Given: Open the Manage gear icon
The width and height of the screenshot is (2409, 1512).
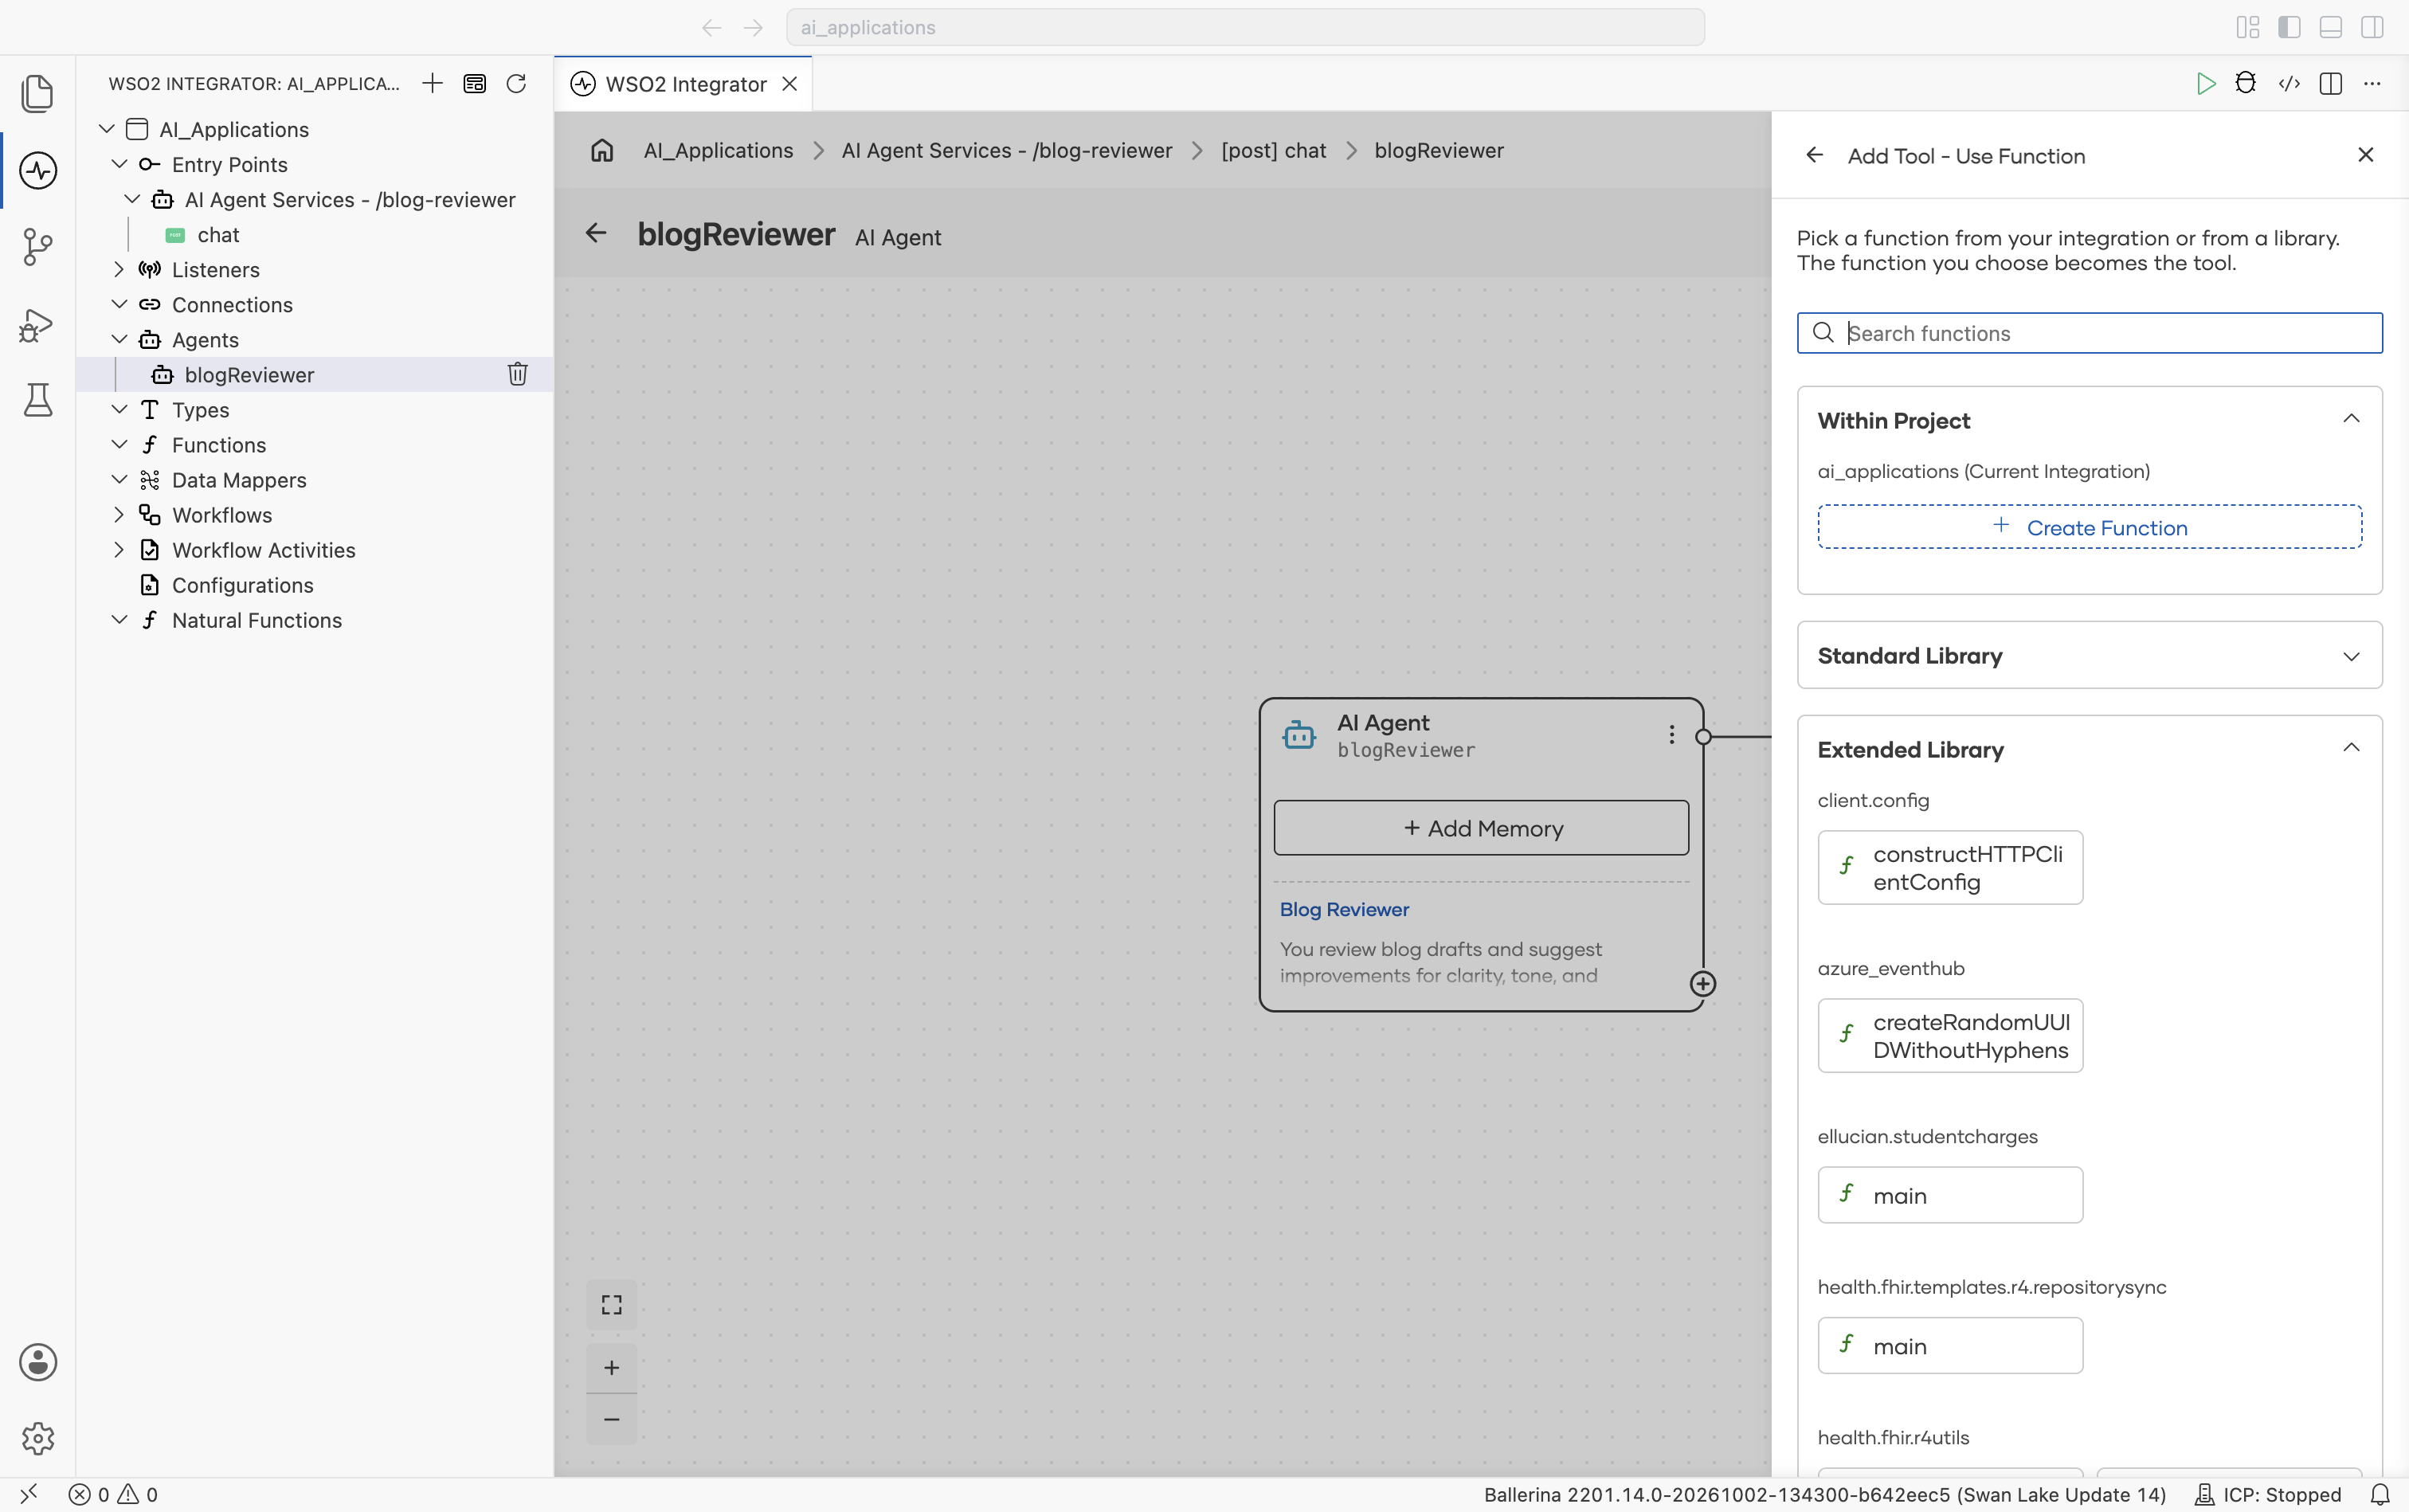Looking at the screenshot, I should point(37,1438).
